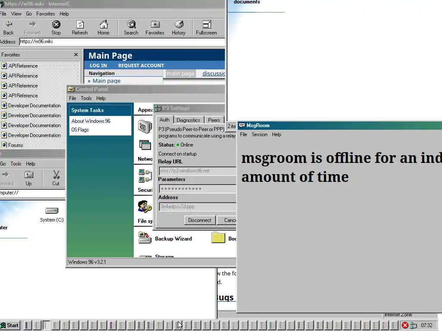Image resolution: width=442 pixels, height=331 pixels.
Task: Click the Control Panel title bar icon
Action: [x=71, y=89]
